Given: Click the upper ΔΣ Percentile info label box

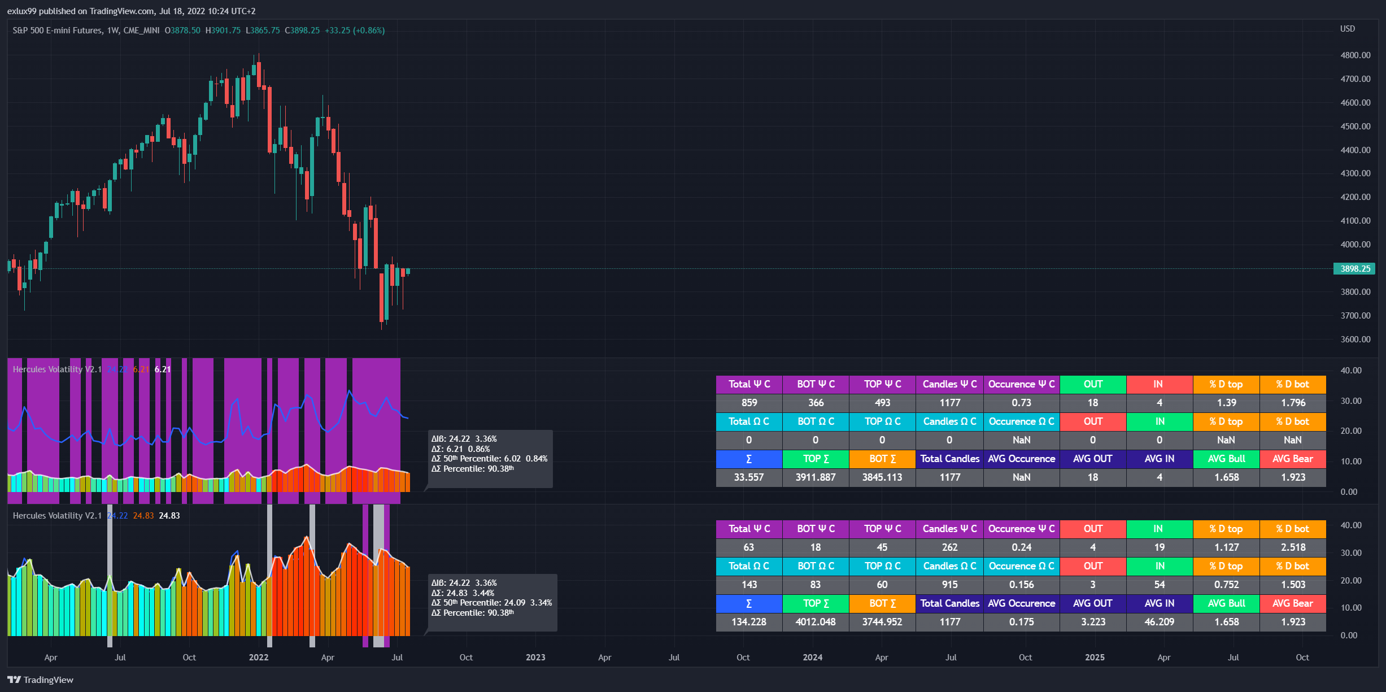Looking at the screenshot, I should click(x=490, y=459).
